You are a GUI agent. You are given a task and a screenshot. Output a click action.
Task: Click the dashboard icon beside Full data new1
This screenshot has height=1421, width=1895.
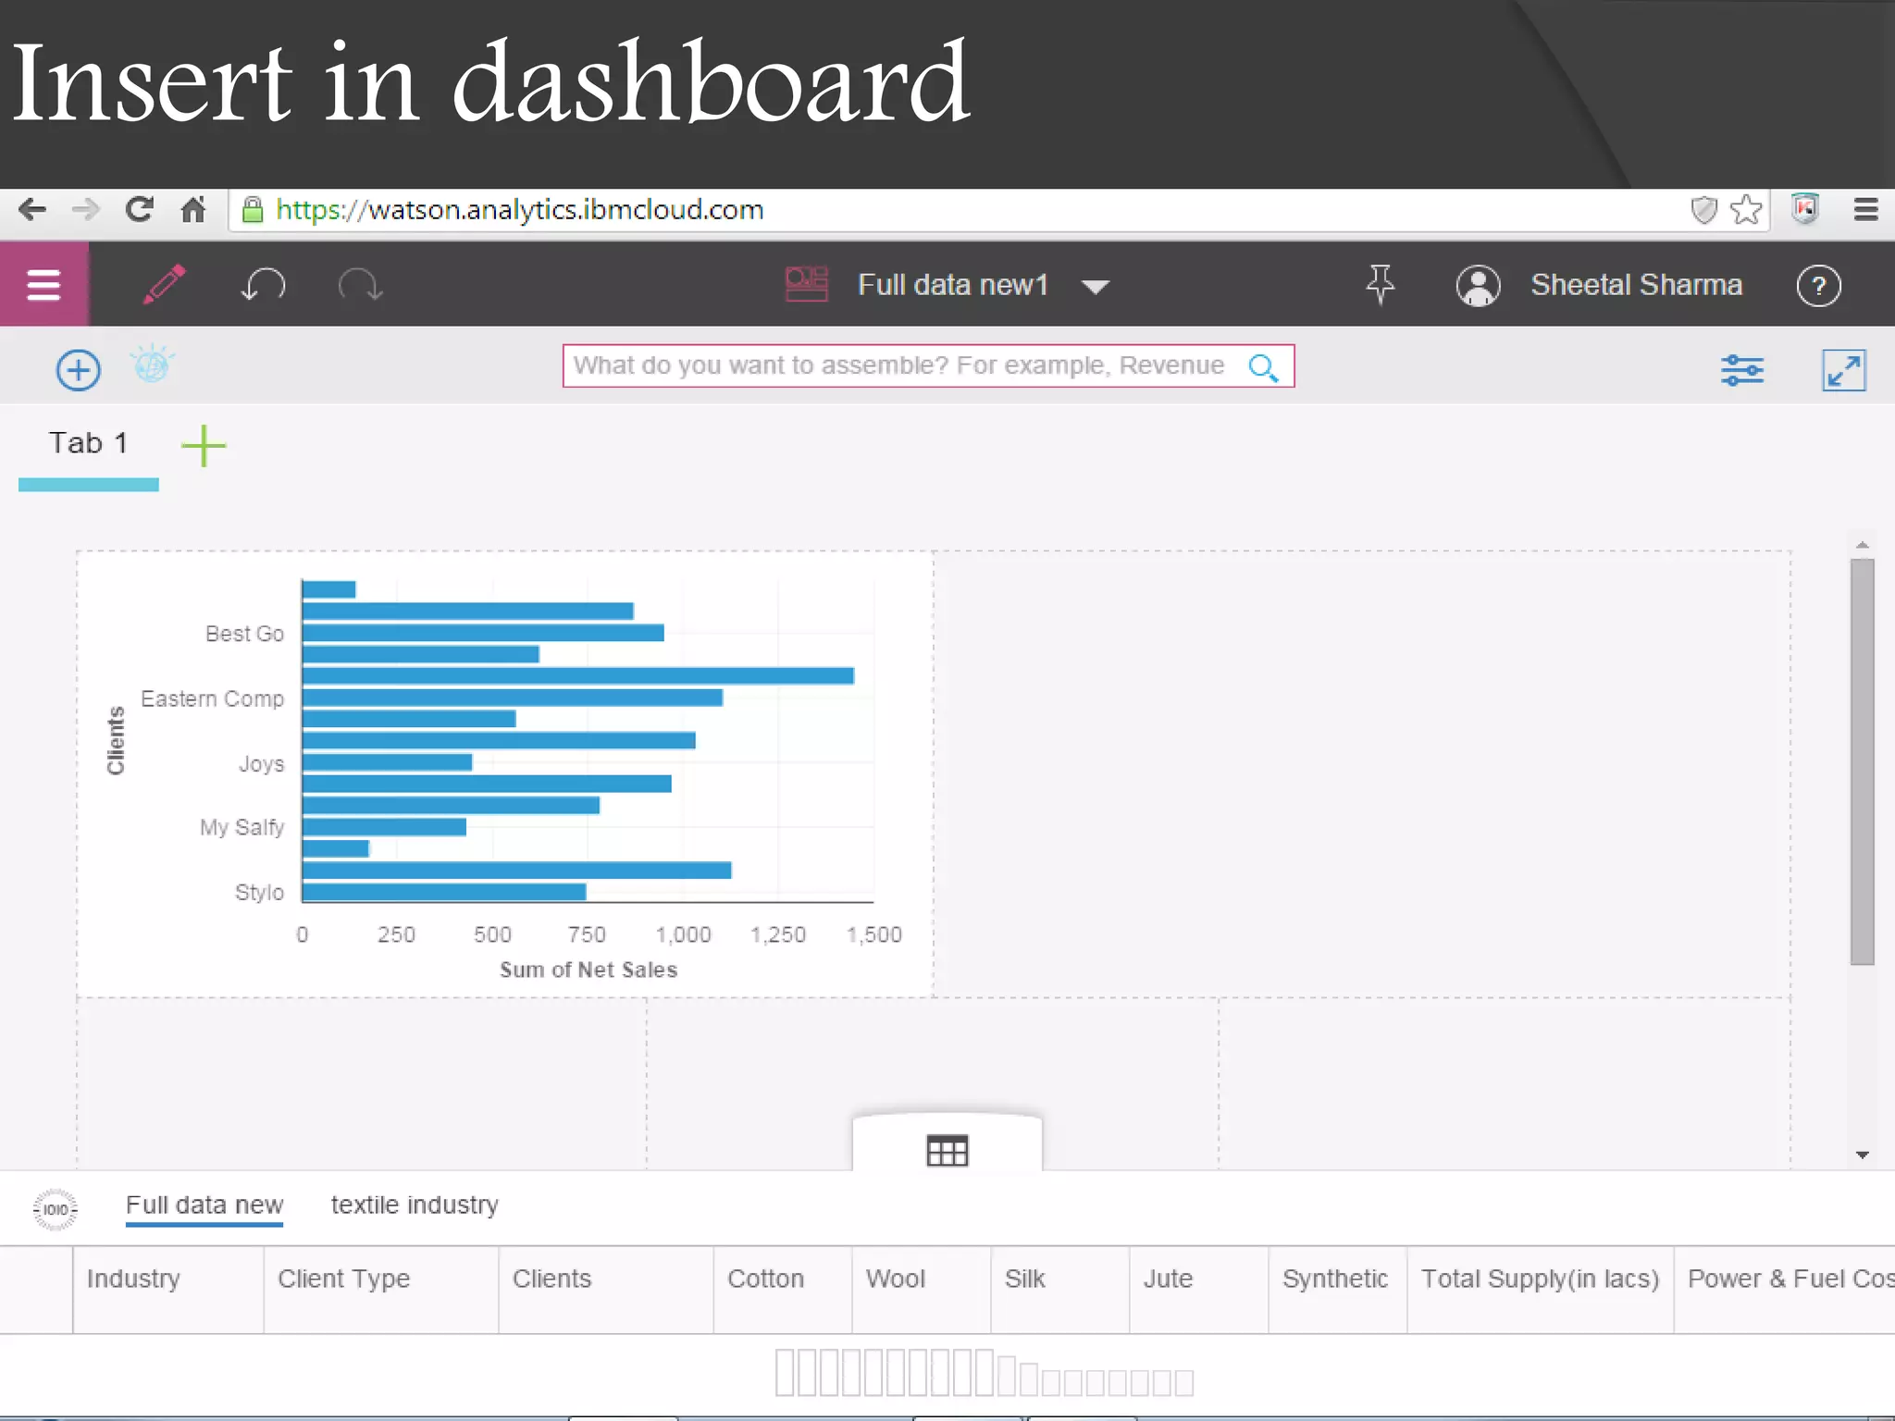806,285
